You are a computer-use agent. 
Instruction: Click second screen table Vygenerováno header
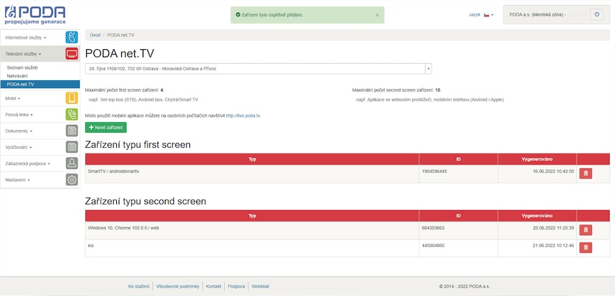point(537,216)
